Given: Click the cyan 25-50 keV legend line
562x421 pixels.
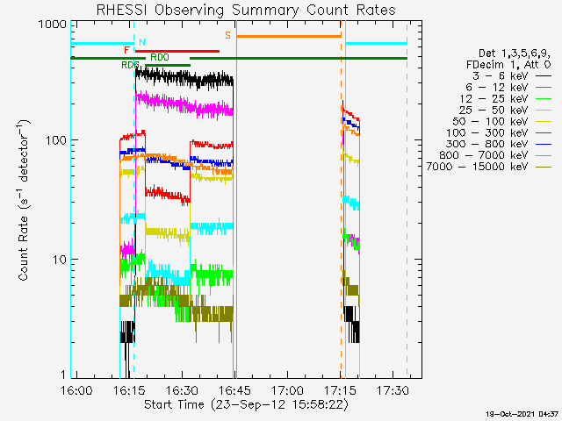Looking at the screenshot, I should [544, 111].
